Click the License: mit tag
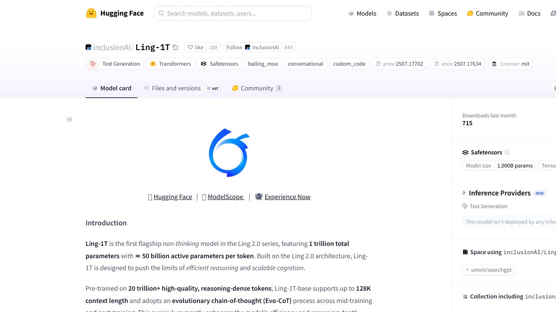The width and height of the screenshot is (556, 312). click(x=511, y=64)
